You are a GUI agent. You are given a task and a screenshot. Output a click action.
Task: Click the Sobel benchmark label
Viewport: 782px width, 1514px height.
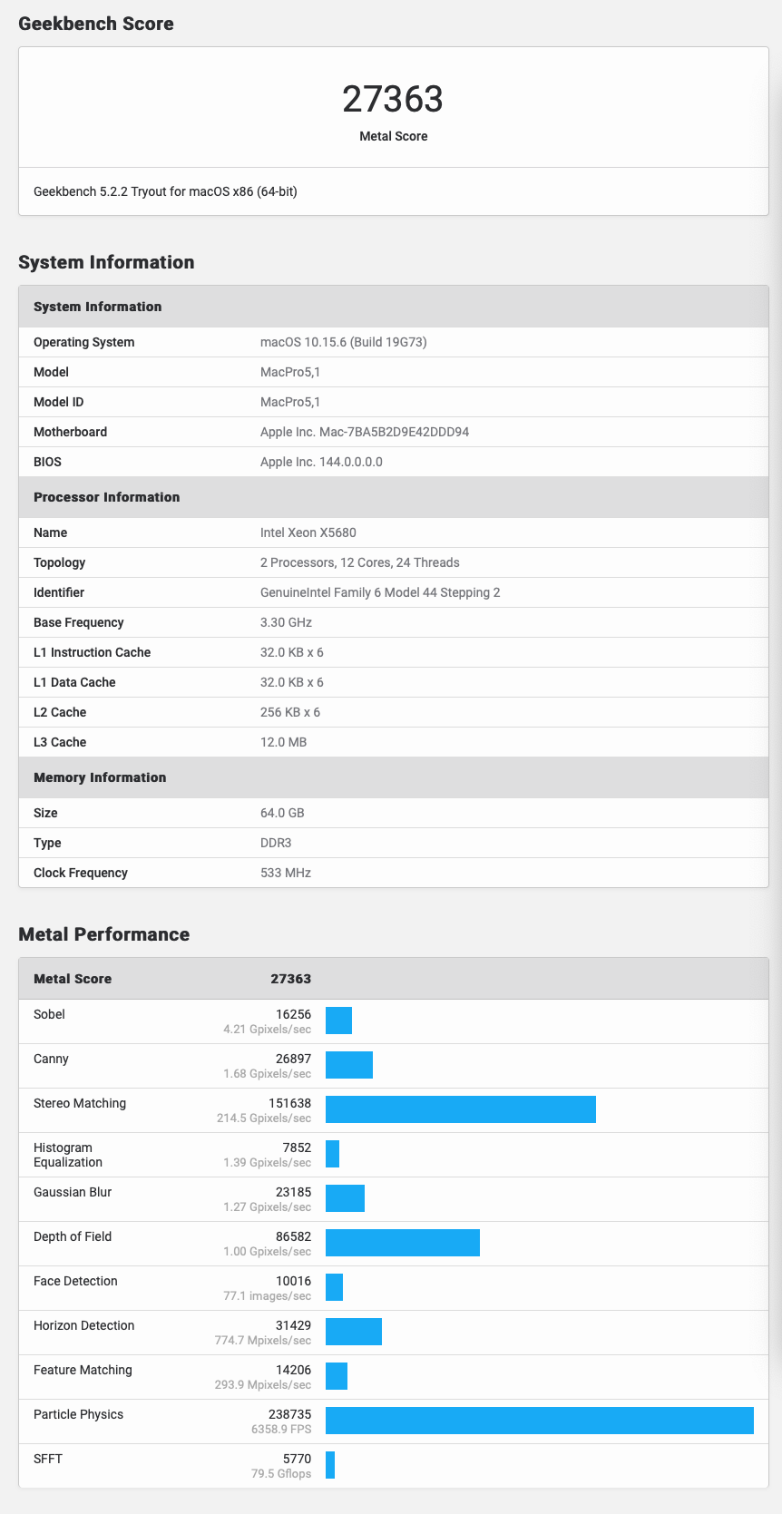click(x=49, y=1014)
